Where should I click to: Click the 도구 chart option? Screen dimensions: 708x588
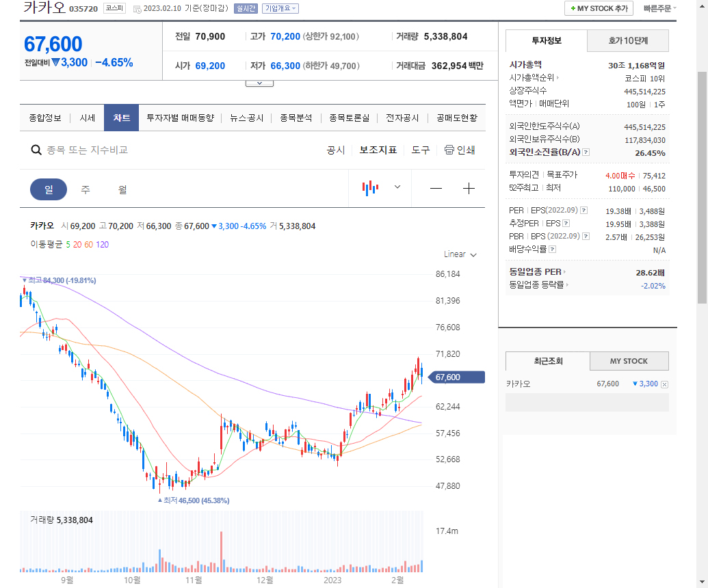click(x=421, y=150)
